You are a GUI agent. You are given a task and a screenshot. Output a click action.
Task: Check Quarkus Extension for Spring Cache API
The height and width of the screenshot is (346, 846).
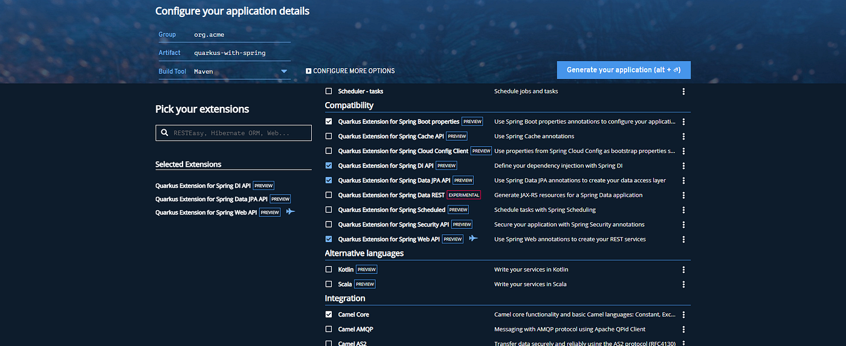click(x=329, y=136)
